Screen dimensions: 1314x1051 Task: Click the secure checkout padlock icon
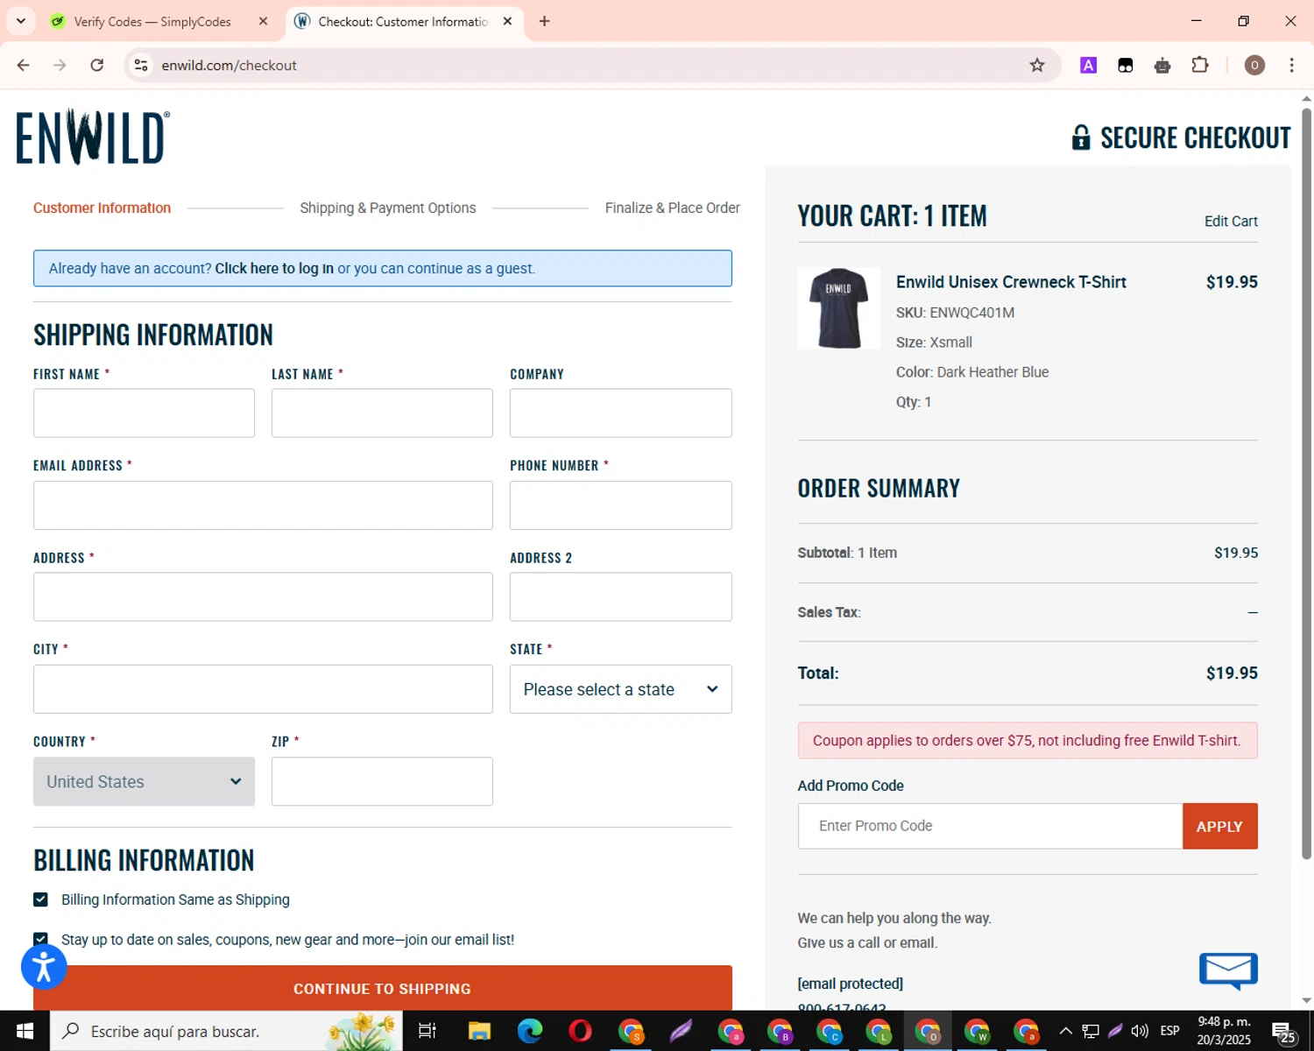(x=1081, y=138)
